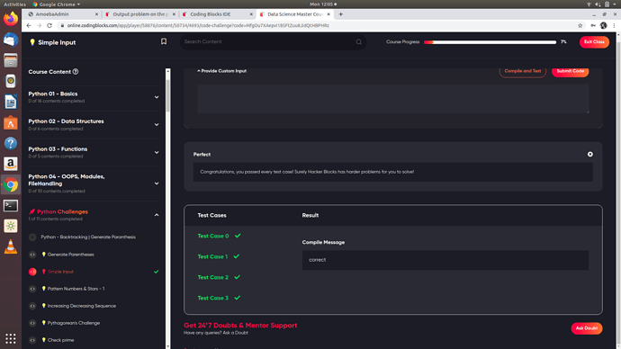Open Ubuntu Software in the dock

pos(11,122)
